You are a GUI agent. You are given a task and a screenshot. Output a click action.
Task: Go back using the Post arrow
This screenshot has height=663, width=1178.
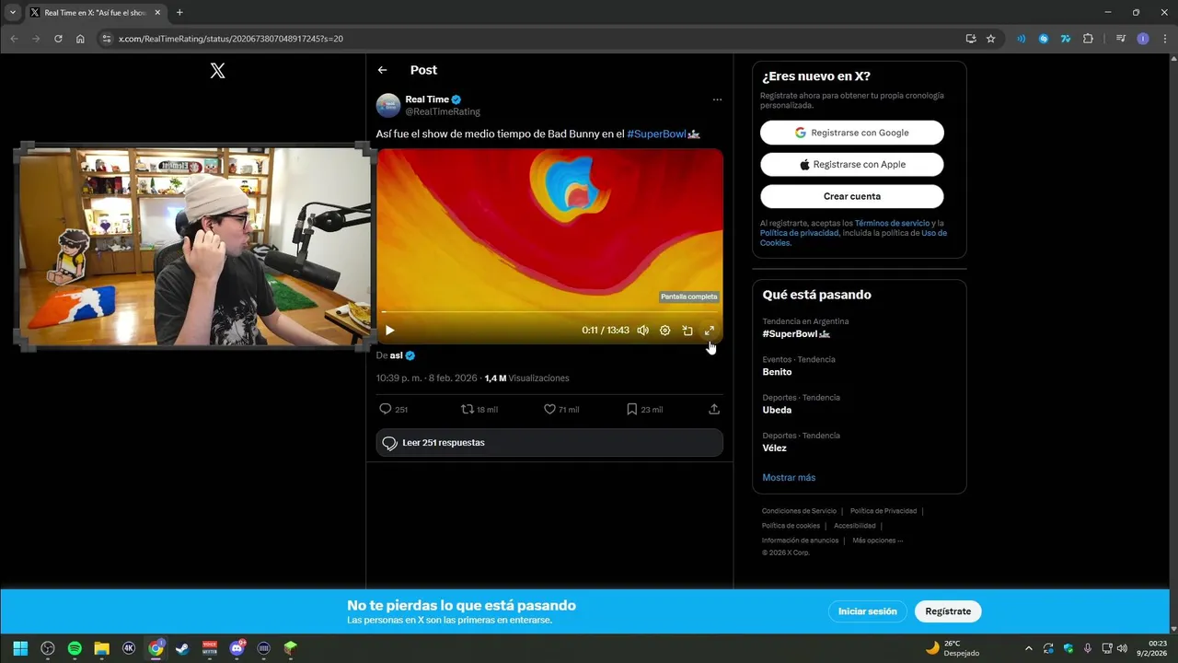pos(383,70)
